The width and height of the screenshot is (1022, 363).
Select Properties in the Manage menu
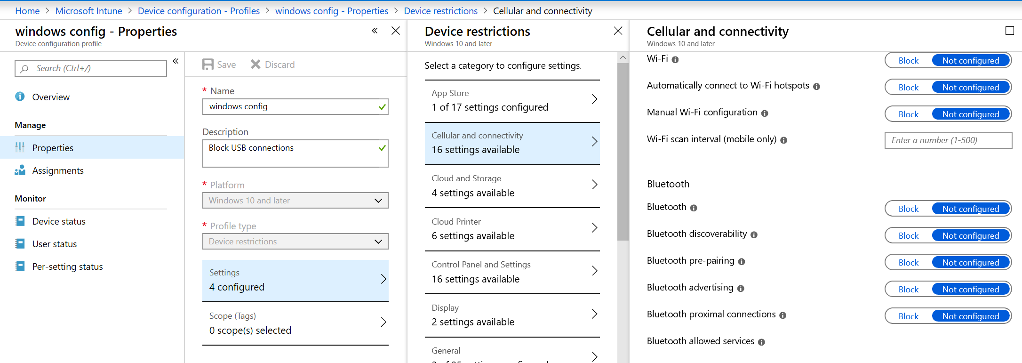(x=53, y=148)
